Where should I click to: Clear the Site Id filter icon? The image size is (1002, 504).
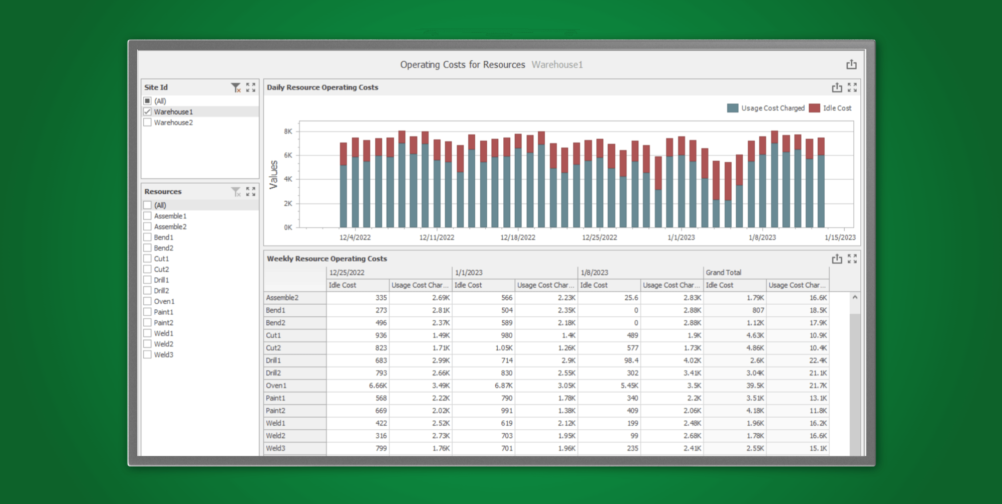236,87
